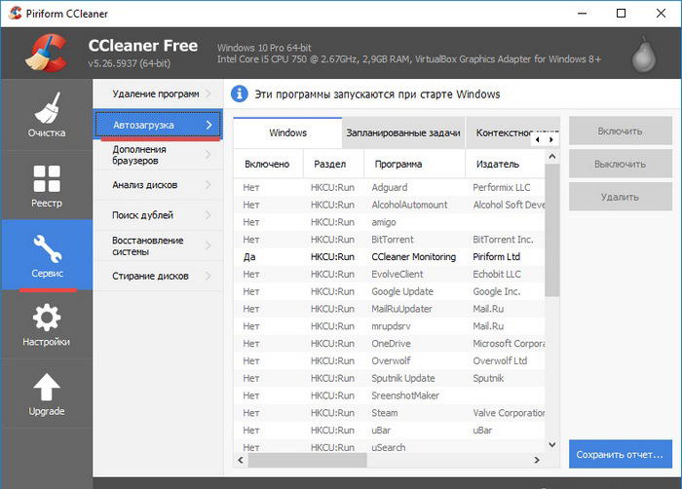Viewport: 682px width, 489px height.
Task: Sort by Издатель column header
Action: [x=505, y=164]
